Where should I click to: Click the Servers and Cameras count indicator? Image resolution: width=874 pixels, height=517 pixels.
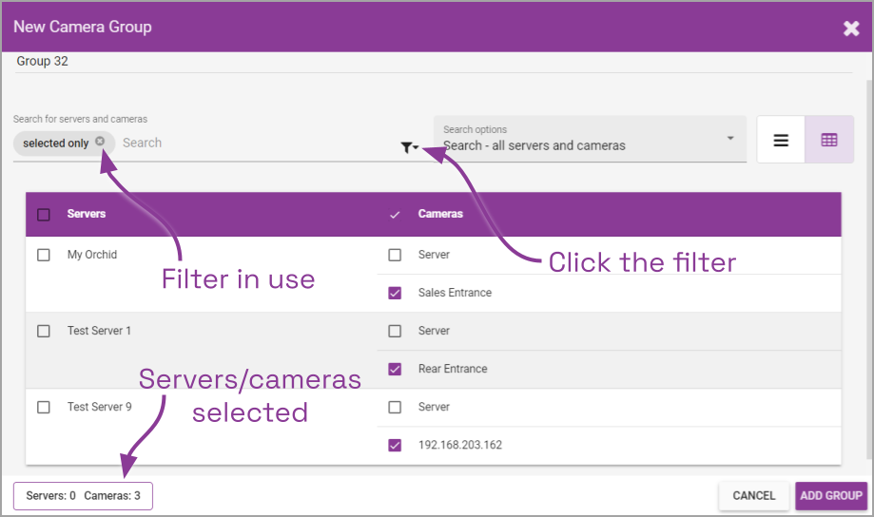(83, 496)
